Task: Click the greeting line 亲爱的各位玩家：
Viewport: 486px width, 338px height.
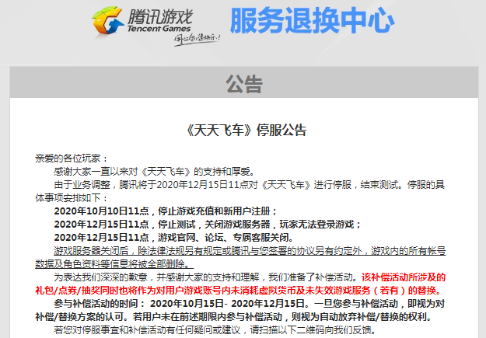Action: pyautogui.click(x=72, y=159)
